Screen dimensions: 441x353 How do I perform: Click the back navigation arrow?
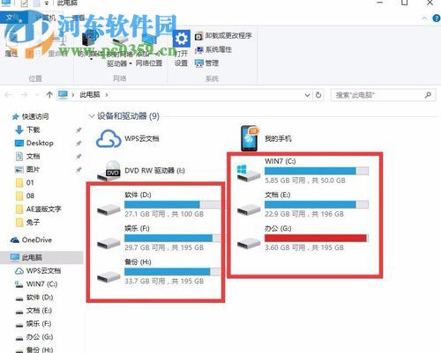pos(8,95)
